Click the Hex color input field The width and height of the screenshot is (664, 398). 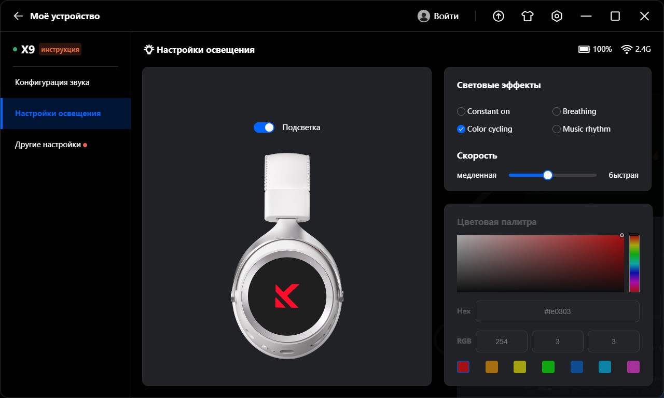(x=558, y=311)
